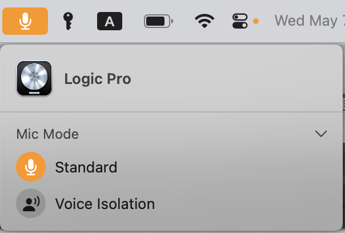Click the divider line above Mic Mode
The image size is (345, 233).
(171, 112)
